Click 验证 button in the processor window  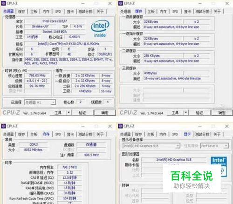[82, 113]
